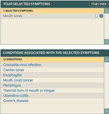
Task: Click the conditions list down arrow
Action: click(x=107, y=111)
